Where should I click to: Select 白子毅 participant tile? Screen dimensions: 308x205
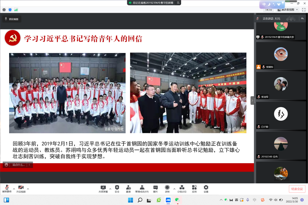pyautogui.click(x=281, y=116)
